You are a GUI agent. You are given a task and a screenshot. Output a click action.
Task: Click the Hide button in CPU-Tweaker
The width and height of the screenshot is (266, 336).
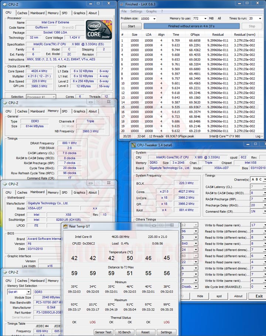click(x=200, y=296)
